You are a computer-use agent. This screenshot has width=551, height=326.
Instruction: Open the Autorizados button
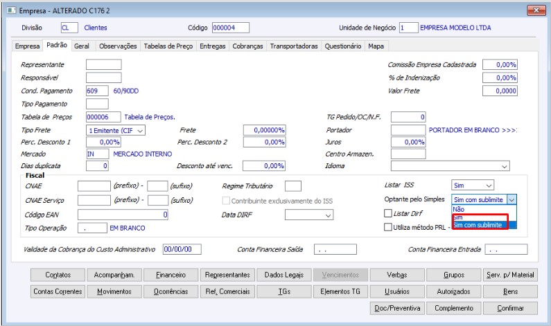click(454, 291)
